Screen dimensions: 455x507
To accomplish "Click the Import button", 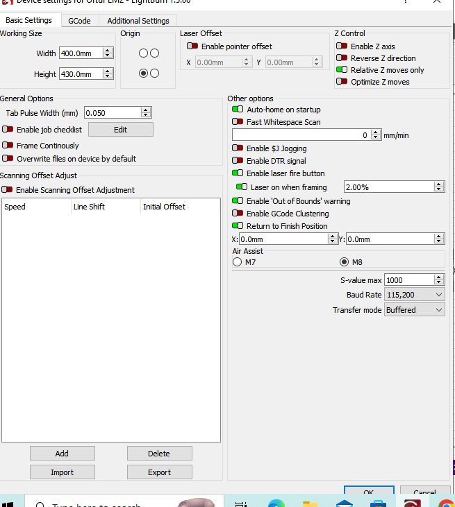I will pos(62,472).
